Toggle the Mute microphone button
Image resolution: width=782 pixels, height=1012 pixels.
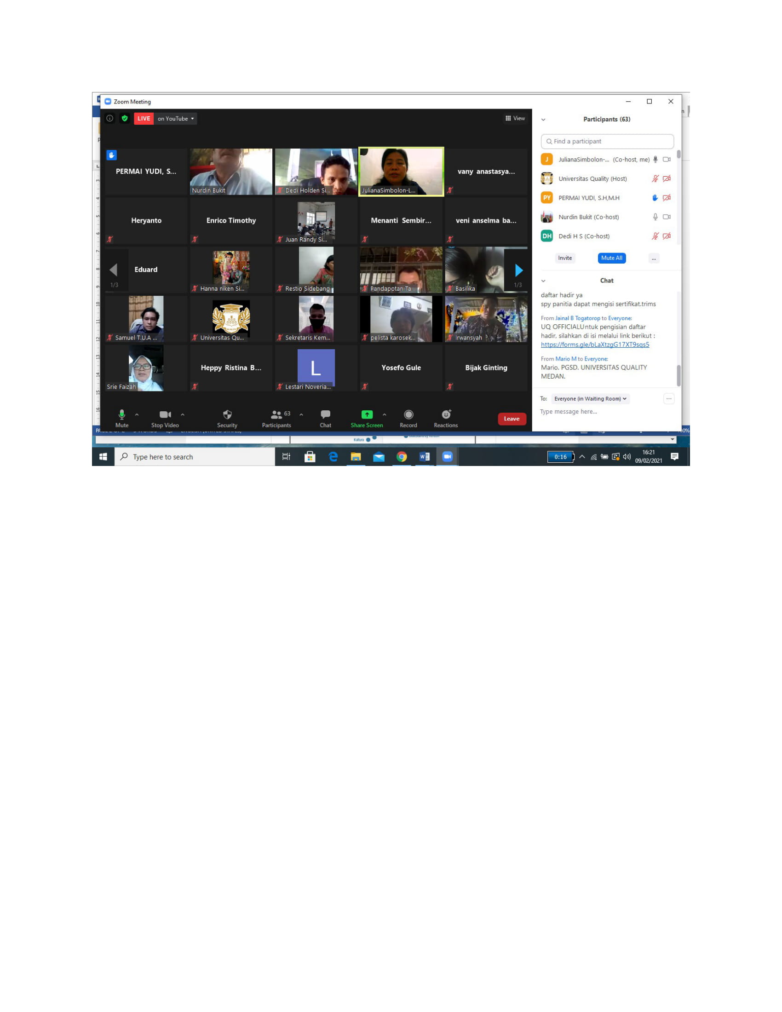pyautogui.click(x=122, y=419)
